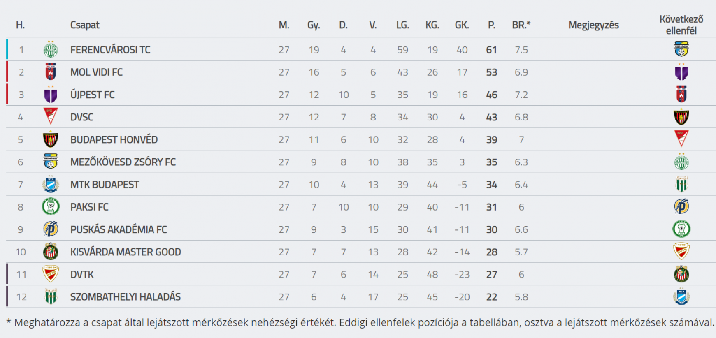Click the MTK Budapest crest beside team name
The image size is (716, 338).
pos(51,184)
